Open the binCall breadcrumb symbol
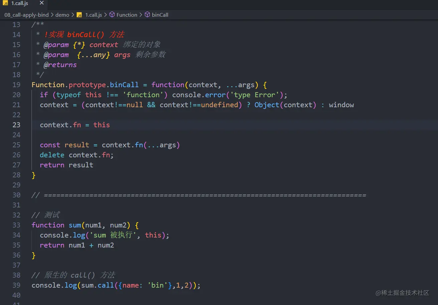 (x=160, y=15)
